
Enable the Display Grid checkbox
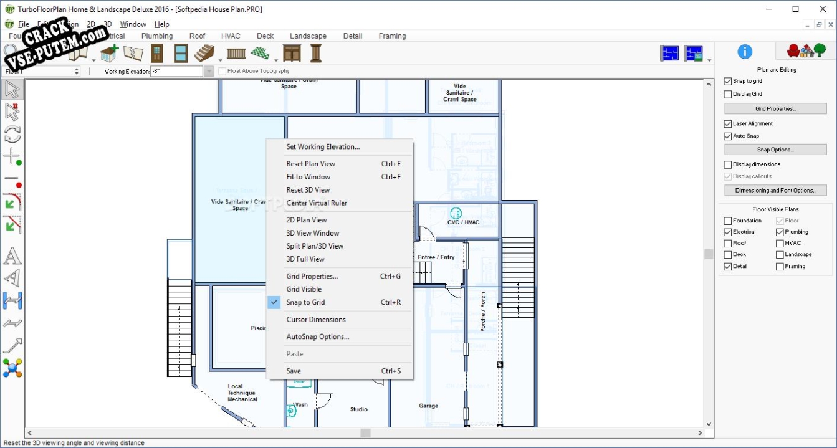point(728,94)
